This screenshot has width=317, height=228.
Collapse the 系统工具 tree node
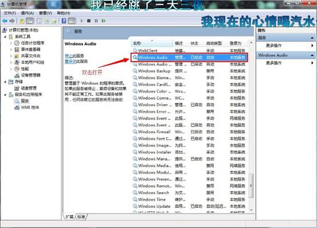tap(5, 37)
